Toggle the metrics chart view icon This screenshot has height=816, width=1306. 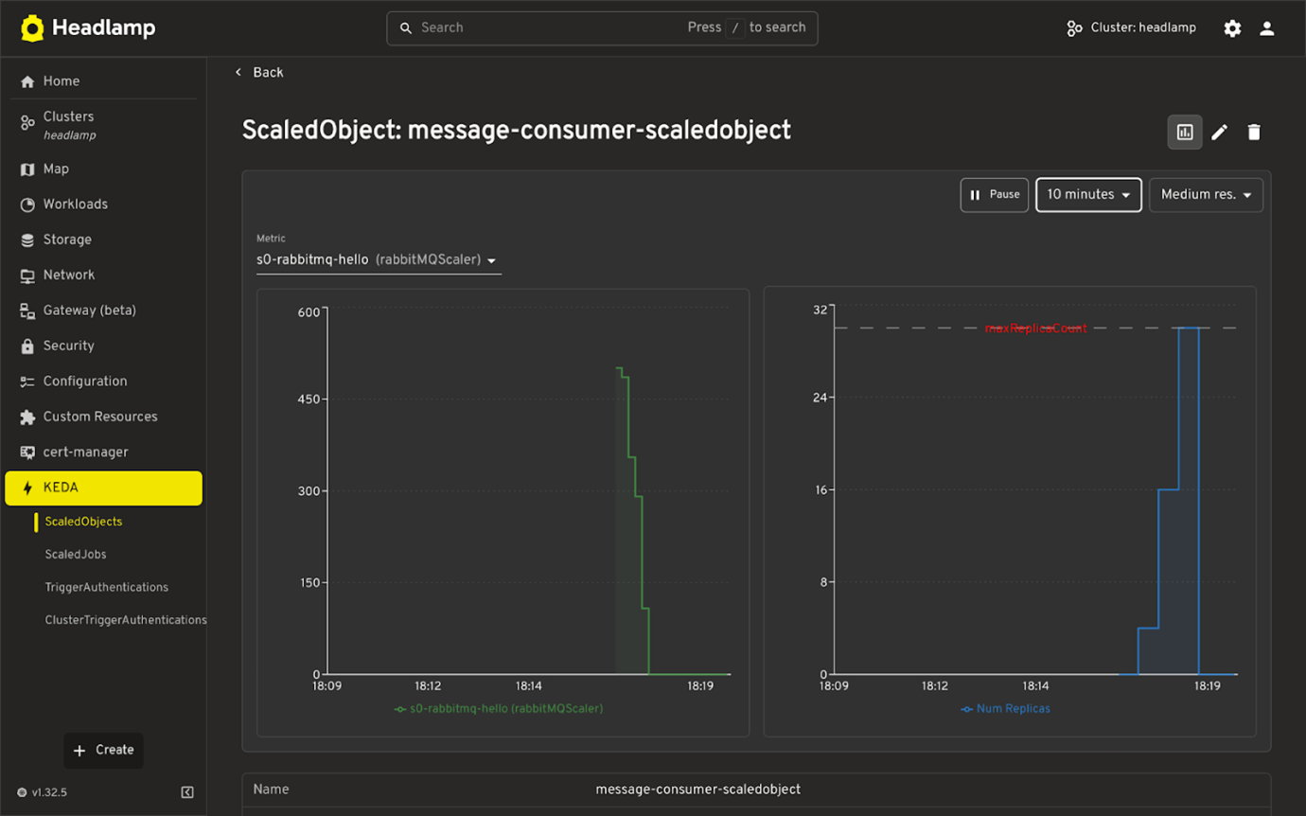[x=1185, y=133]
